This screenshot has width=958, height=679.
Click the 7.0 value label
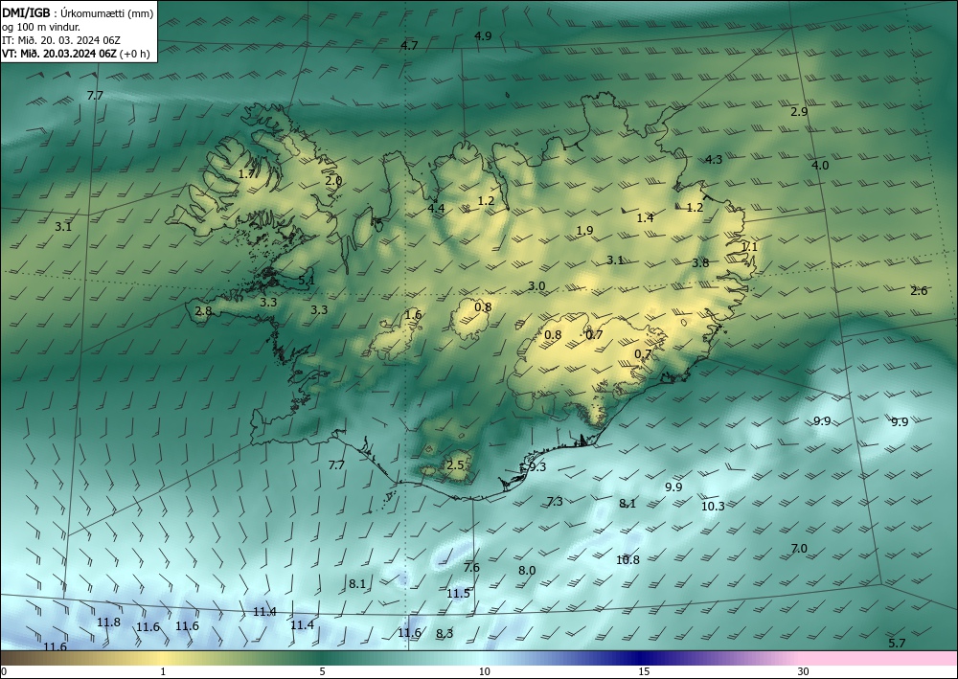click(x=799, y=549)
